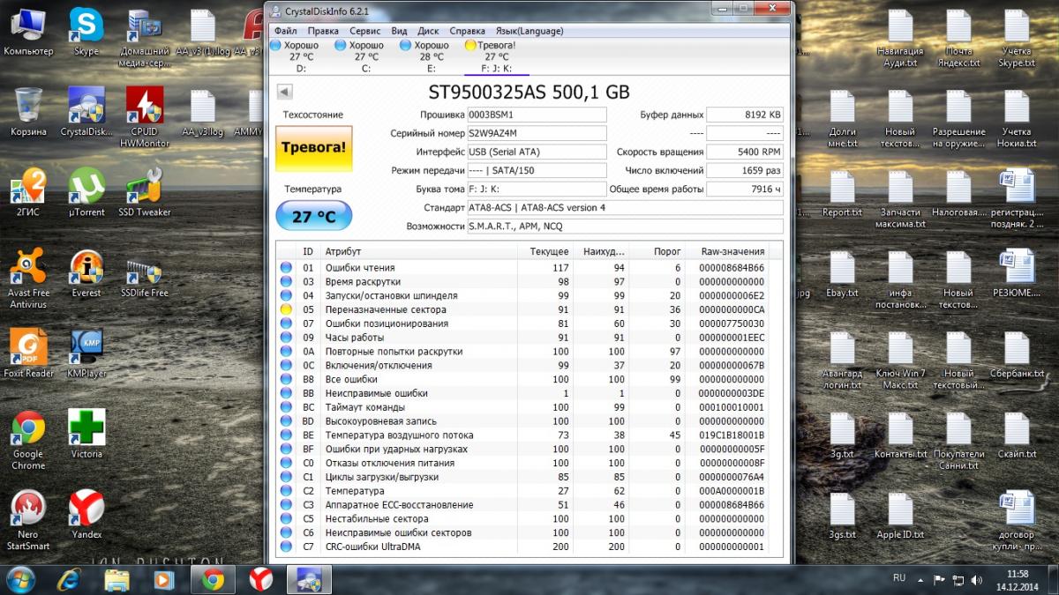Click the Windows Start button
The width and height of the screenshot is (1059, 595).
[x=19, y=579]
